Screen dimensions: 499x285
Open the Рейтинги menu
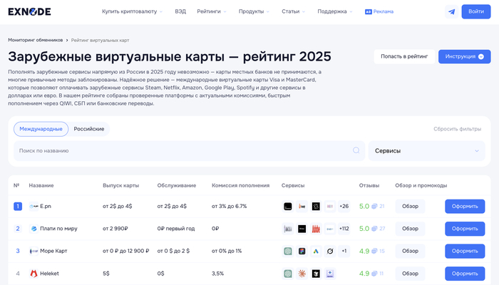212,11
